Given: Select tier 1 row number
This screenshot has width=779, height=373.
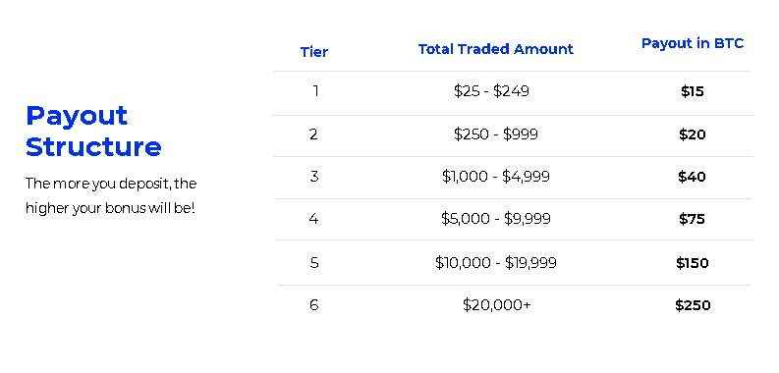Looking at the screenshot, I should point(315,91).
